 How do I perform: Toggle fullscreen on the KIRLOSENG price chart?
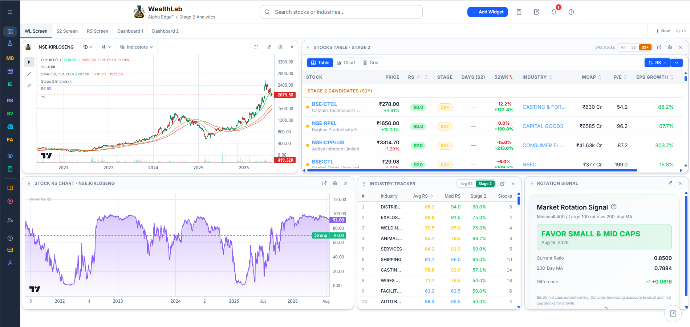tap(256, 47)
